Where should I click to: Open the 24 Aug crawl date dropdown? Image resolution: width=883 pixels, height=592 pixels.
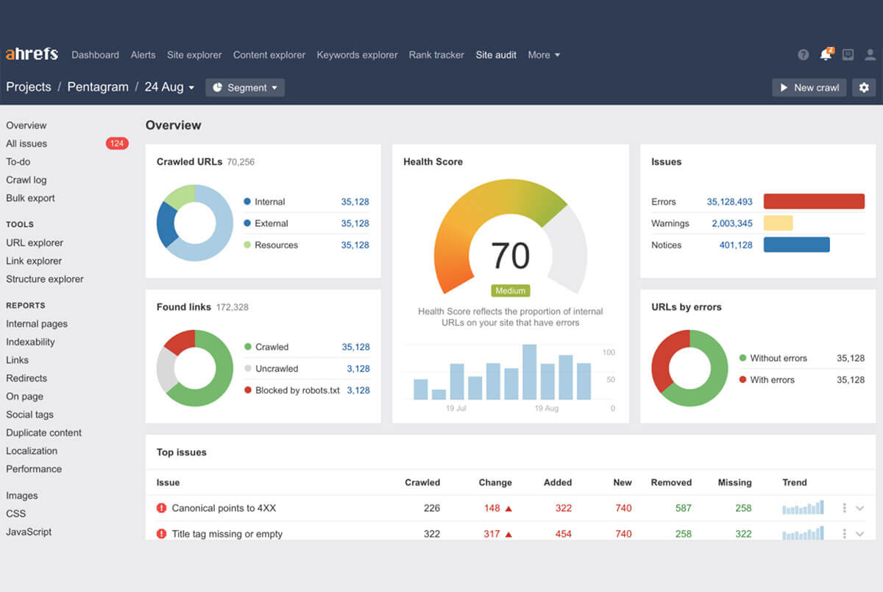coord(169,87)
